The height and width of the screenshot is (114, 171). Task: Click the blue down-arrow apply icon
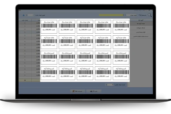point(24,15)
